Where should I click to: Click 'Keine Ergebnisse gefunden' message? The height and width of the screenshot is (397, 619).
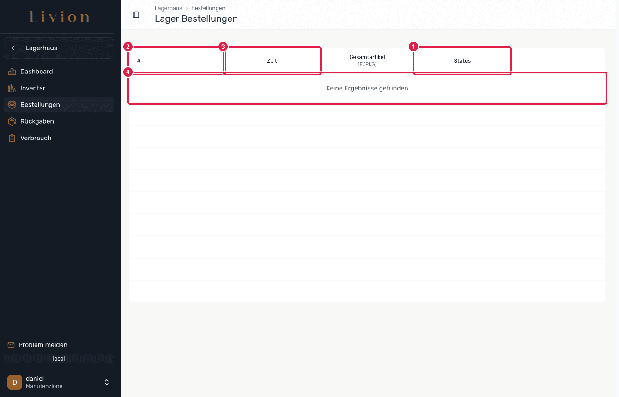click(x=367, y=88)
